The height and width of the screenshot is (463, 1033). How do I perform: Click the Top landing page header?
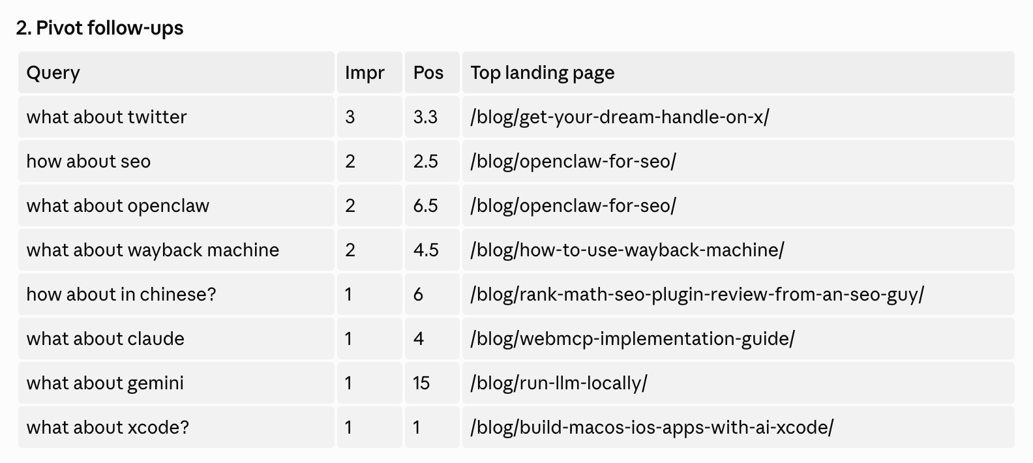(x=738, y=72)
